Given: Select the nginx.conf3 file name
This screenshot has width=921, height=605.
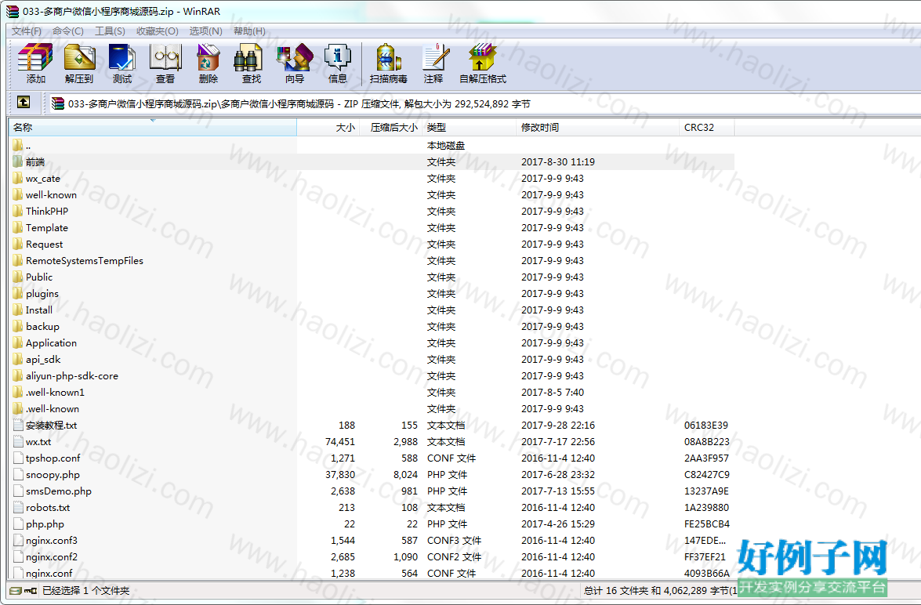Looking at the screenshot, I should click(52, 540).
